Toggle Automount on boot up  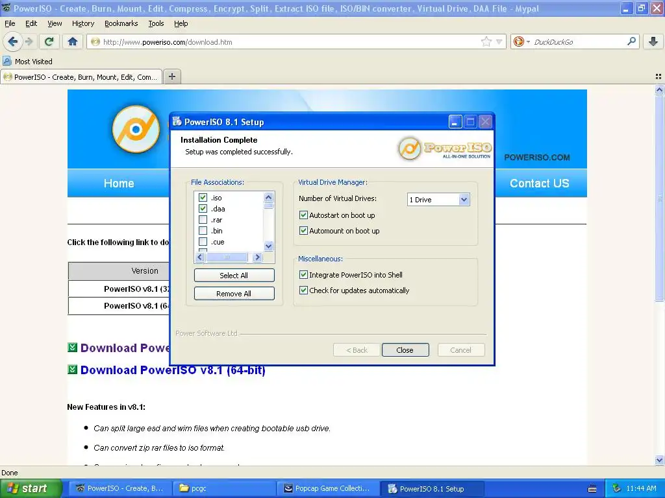pyautogui.click(x=303, y=231)
